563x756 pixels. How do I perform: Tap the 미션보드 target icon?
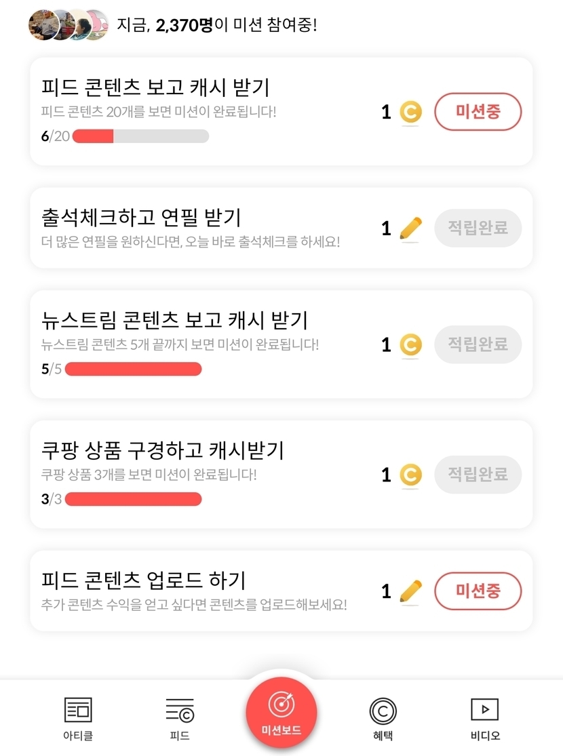(281, 705)
